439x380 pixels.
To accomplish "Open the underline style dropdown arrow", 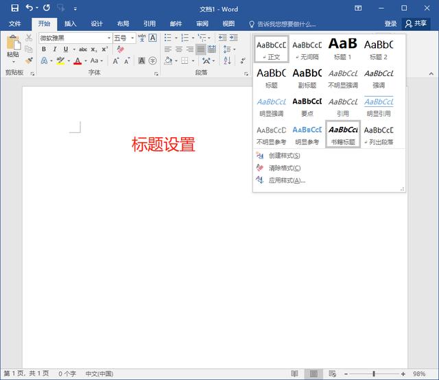I will pyautogui.click(x=74, y=49).
